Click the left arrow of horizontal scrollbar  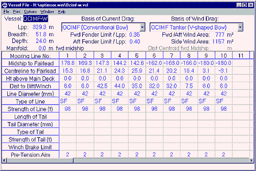click(4, 160)
